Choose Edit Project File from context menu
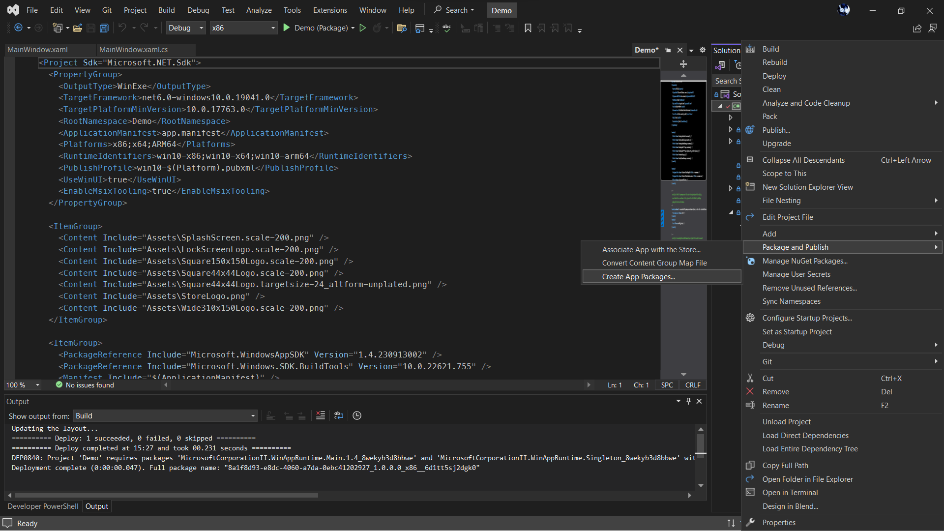Screen dimensions: 944x531 (787, 217)
